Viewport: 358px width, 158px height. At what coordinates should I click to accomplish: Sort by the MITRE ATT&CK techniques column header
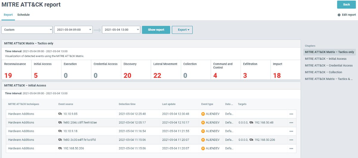point(24,104)
